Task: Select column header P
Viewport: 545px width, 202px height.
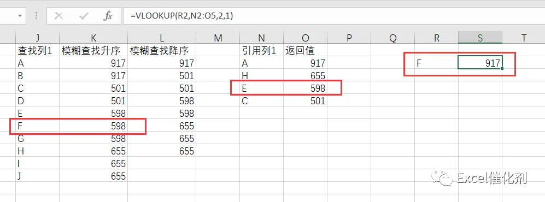Action: 349,38
